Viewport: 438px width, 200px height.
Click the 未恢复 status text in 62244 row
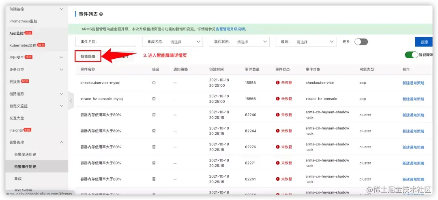pyautogui.click(x=287, y=131)
